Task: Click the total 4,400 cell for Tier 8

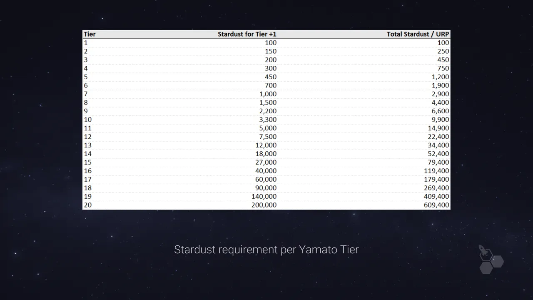Action: (441, 102)
